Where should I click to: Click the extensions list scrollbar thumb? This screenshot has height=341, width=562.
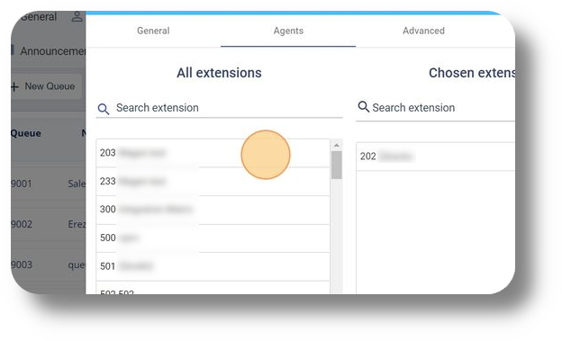[337, 165]
